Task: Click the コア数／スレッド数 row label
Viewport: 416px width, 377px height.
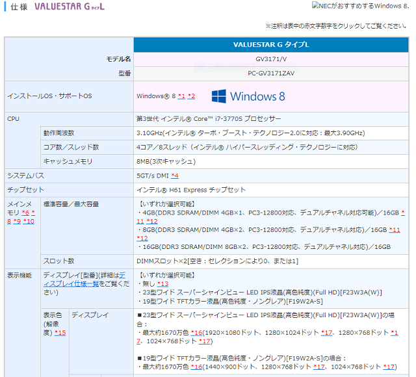Action: click(71, 148)
